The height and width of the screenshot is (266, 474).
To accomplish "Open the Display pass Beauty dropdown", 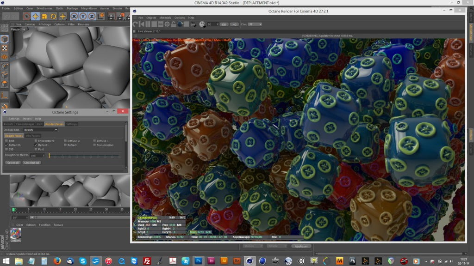I will pos(40,130).
